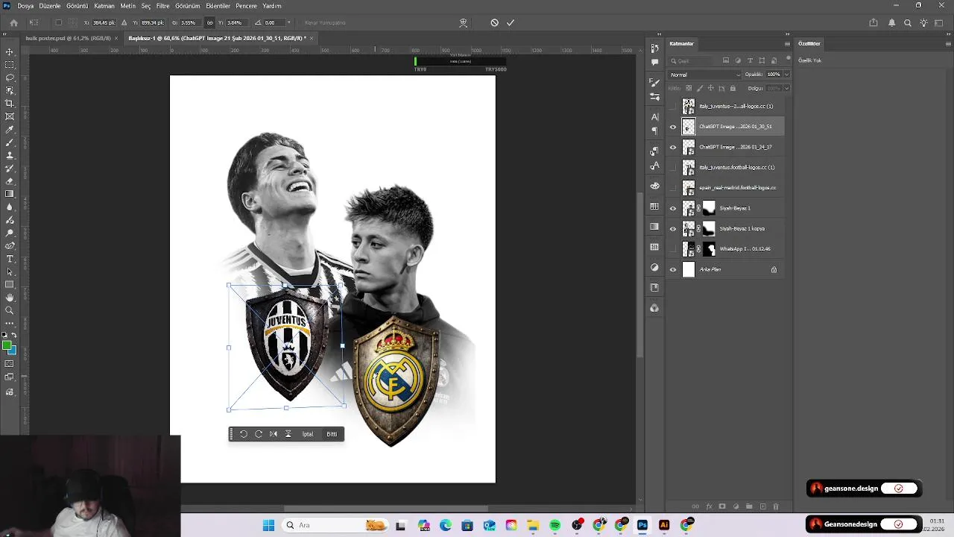Screen dimensions: 954x537
Task: Open Windows Start menu
Action: pos(268,525)
